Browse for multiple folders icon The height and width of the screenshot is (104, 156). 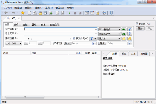click(x=130, y=39)
